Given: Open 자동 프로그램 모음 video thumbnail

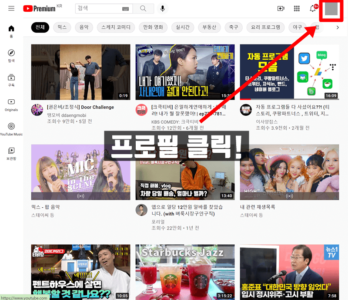Looking at the screenshot, I should (x=289, y=72).
